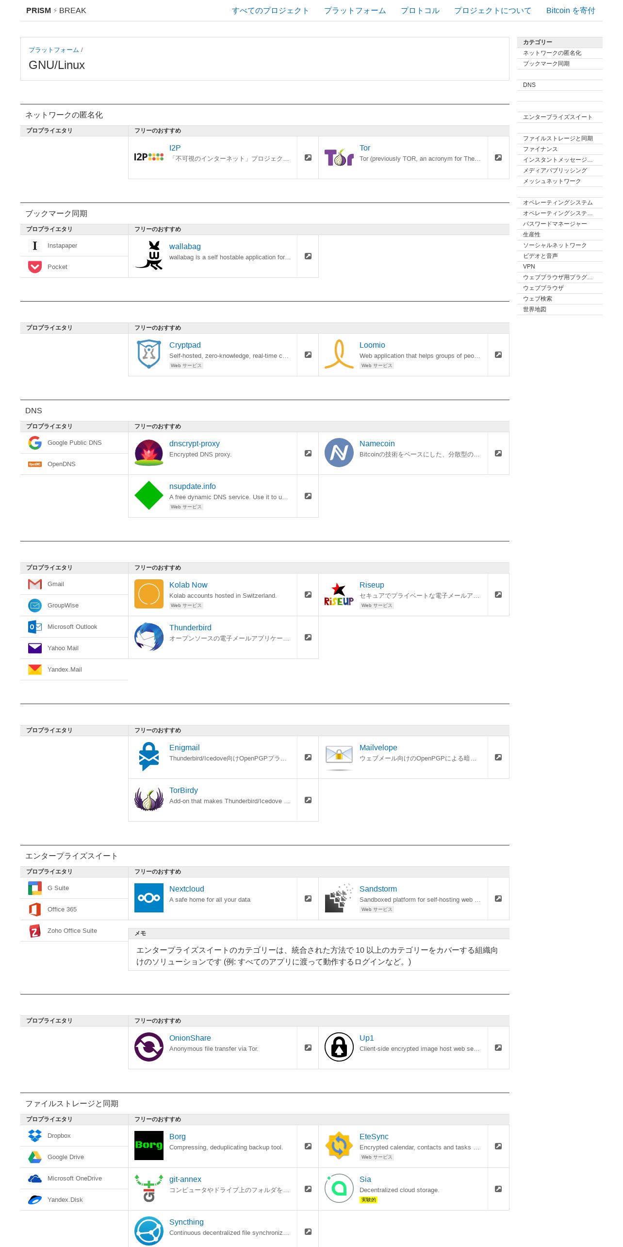Click the Thunderbird logo icon
The width and height of the screenshot is (623, 1247).
[149, 637]
